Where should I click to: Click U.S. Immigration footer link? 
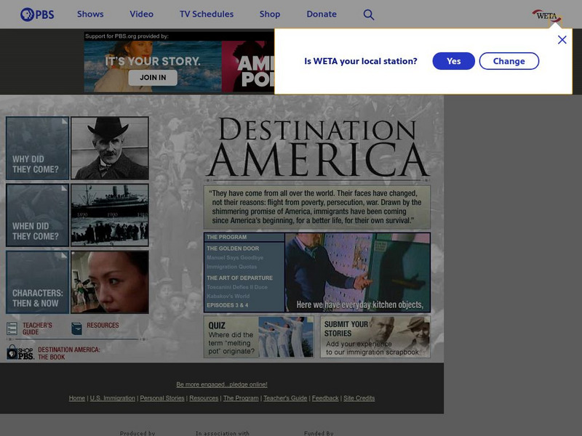click(112, 398)
